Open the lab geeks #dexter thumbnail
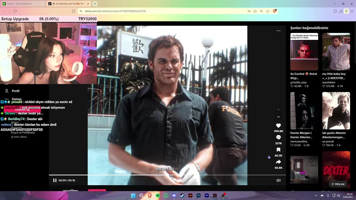Viewport: 356px width, 200px height. pos(336,111)
